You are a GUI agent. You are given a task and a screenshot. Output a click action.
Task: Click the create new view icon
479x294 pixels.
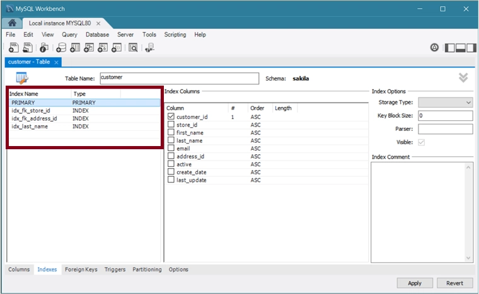point(89,47)
